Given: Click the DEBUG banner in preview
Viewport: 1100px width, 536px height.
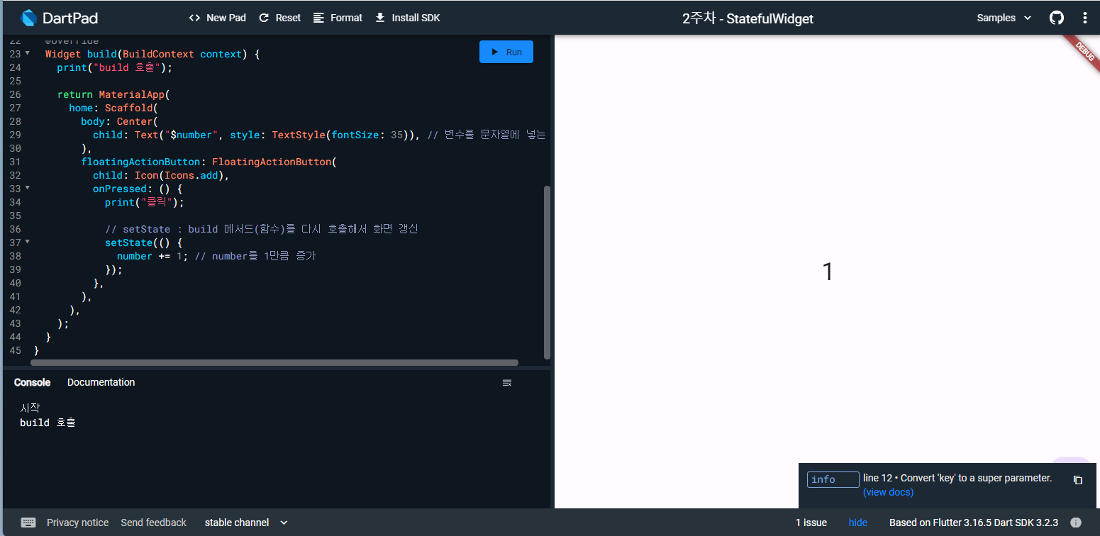Looking at the screenshot, I should tap(1084, 50).
